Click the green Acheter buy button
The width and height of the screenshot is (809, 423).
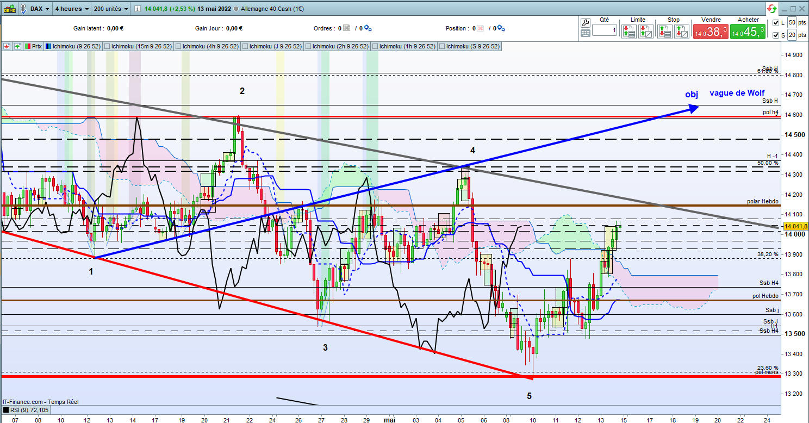pyautogui.click(x=748, y=32)
